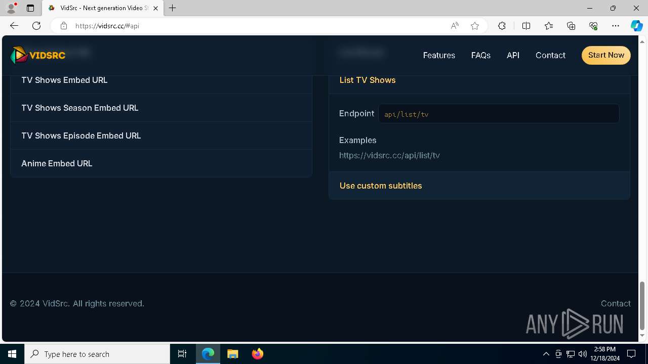Image resolution: width=648 pixels, height=364 pixels.
Task: Expand TV Shows Episode Embed URL
Action: point(161,135)
